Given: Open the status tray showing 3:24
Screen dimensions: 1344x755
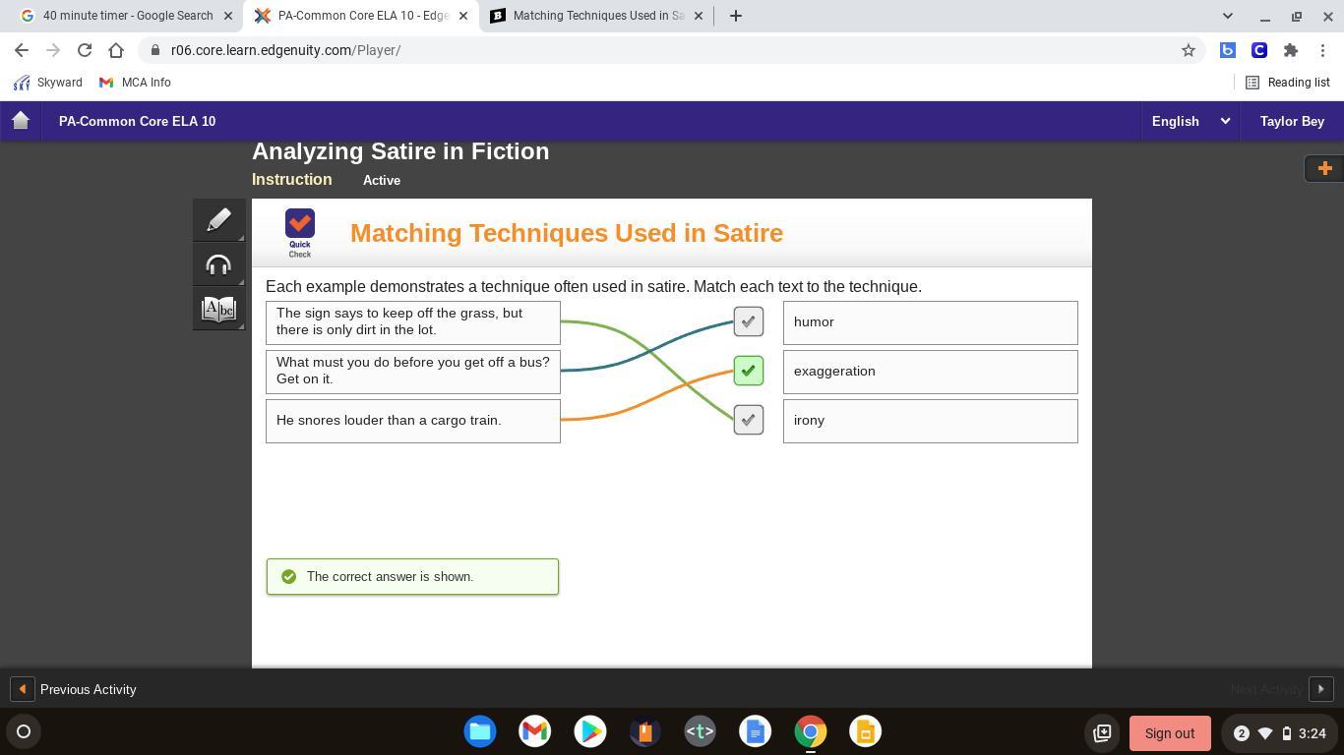Looking at the screenshot, I should (x=1277, y=733).
